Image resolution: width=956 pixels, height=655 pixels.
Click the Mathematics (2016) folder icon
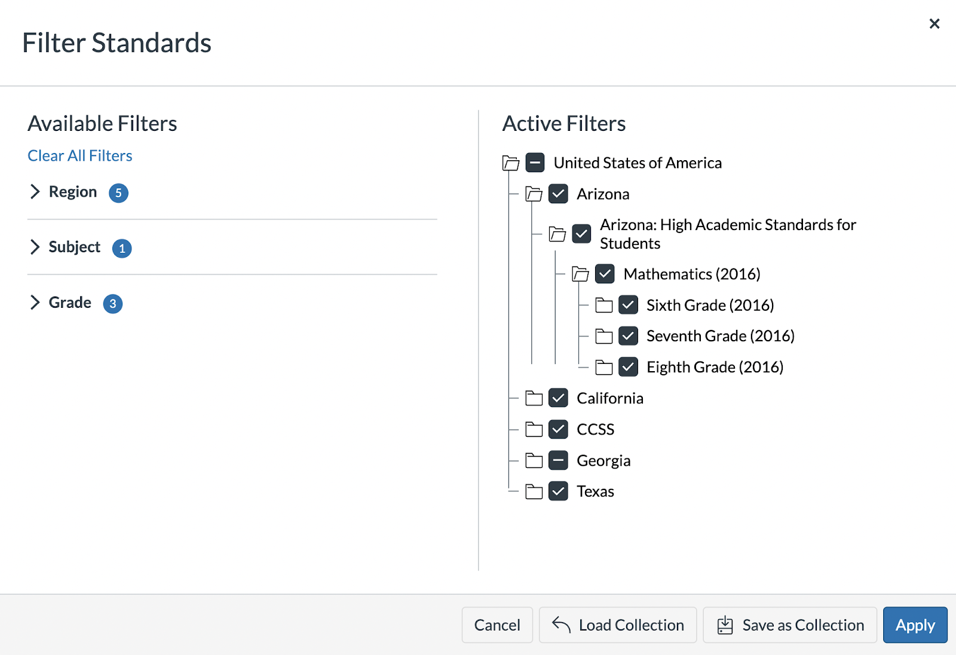point(580,274)
